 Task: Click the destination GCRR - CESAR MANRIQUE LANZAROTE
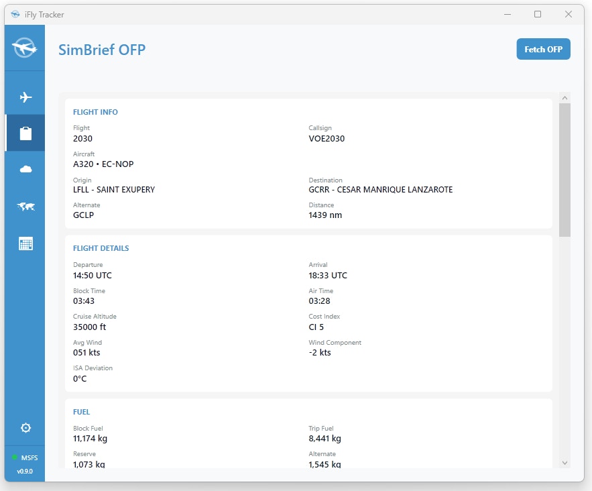(380, 190)
